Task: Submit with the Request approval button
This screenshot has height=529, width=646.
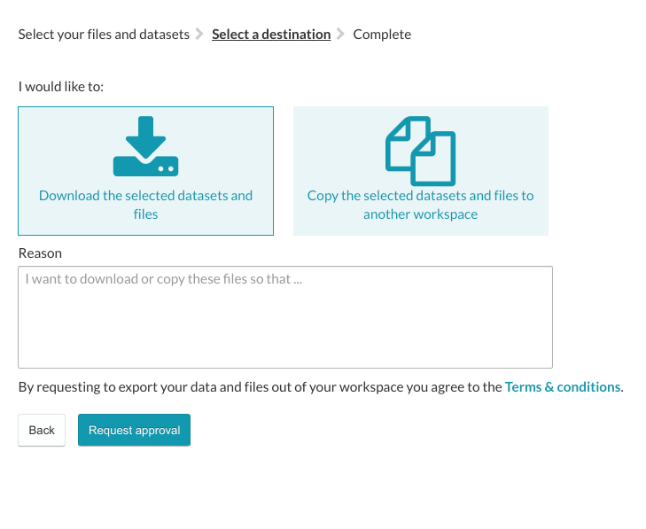Action: coord(134,431)
